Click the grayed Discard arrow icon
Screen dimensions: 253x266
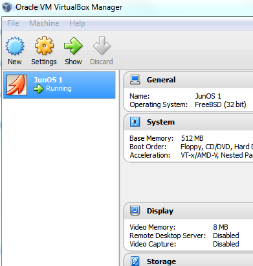point(102,45)
